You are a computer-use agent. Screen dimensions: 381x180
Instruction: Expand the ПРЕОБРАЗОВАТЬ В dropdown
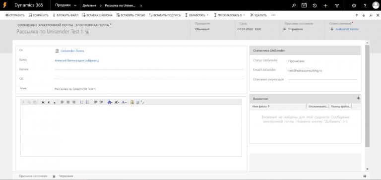pos(229,15)
